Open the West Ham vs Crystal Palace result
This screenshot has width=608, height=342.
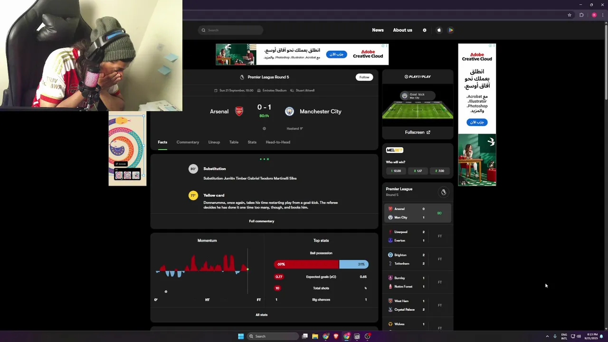418,305
